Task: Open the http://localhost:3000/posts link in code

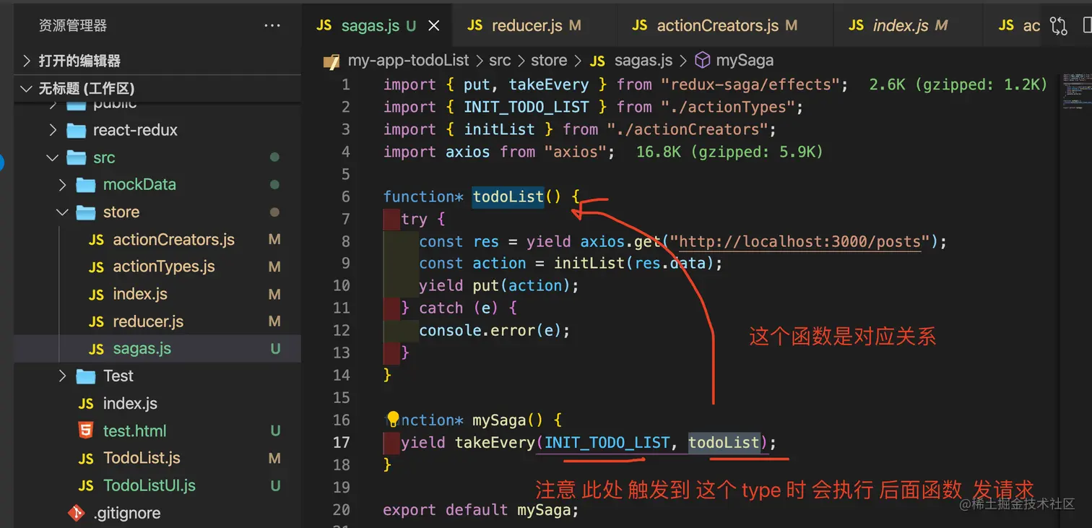Action: pos(800,241)
